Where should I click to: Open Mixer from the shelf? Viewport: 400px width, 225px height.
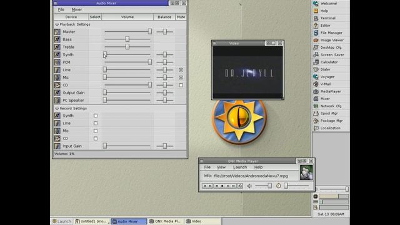pyautogui.click(x=331, y=99)
